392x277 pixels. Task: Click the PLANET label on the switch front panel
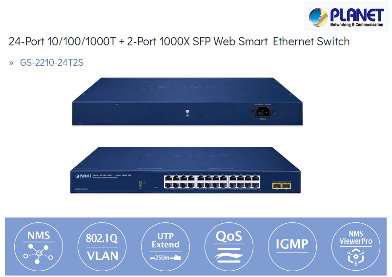tap(83, 176)
